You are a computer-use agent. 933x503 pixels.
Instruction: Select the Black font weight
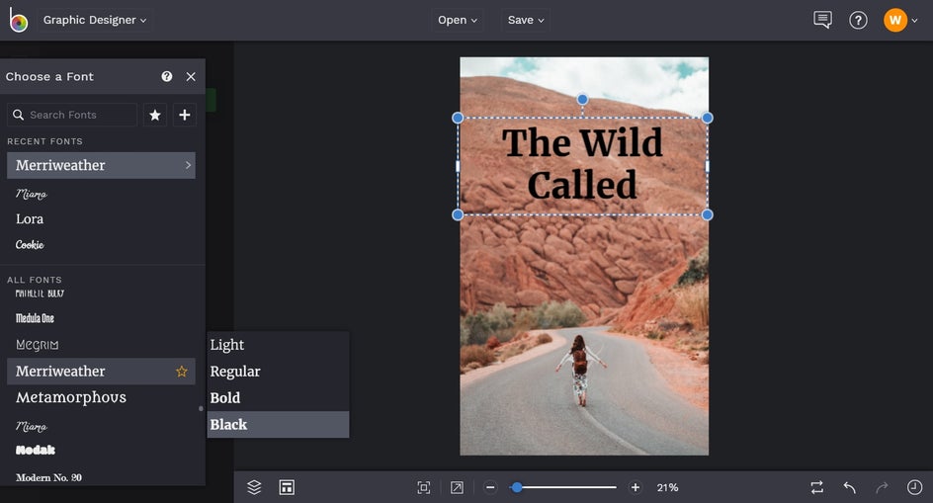coord(278,424)
